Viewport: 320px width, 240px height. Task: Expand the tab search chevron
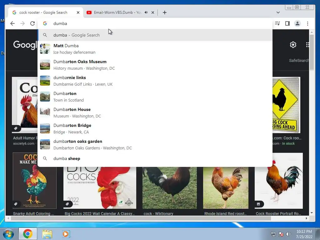[278, 12]
